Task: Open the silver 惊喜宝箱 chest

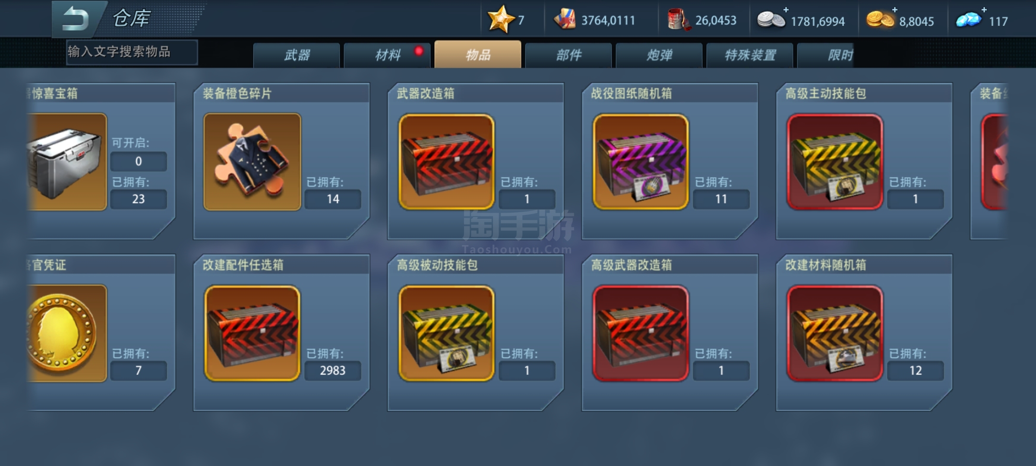Action: click(66, 162)
